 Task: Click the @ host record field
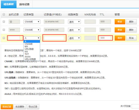coord(14,22)
